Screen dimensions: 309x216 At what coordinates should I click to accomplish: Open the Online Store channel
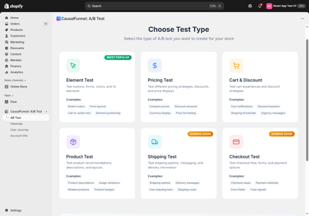pos(19,87)
